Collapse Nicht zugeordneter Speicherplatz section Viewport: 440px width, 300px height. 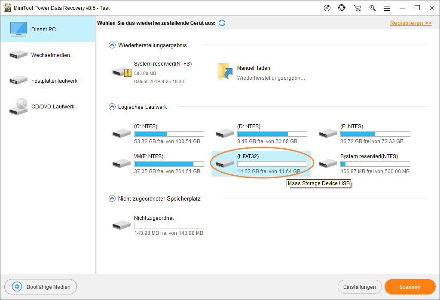point(112,198)
